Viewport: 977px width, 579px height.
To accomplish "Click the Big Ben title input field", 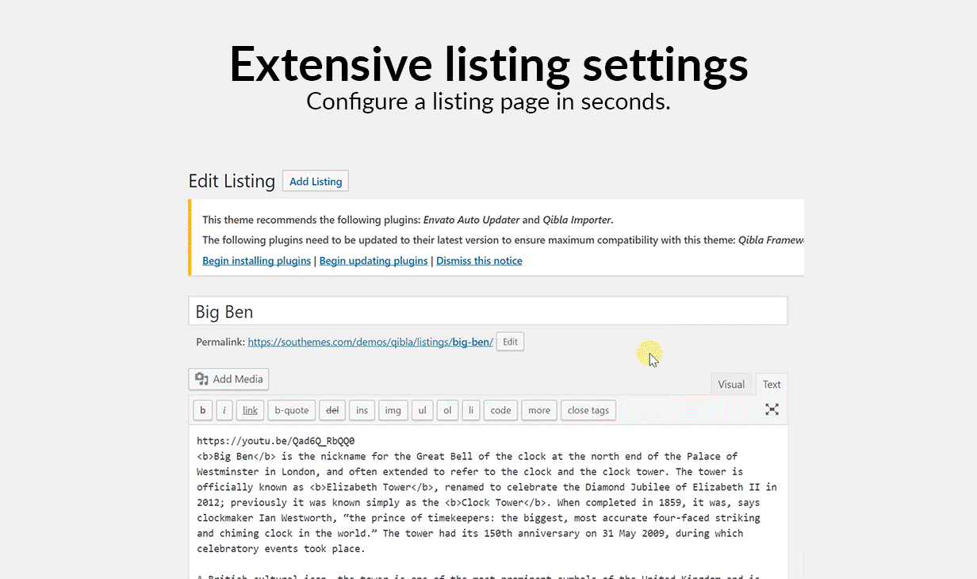I will (487, 312).
